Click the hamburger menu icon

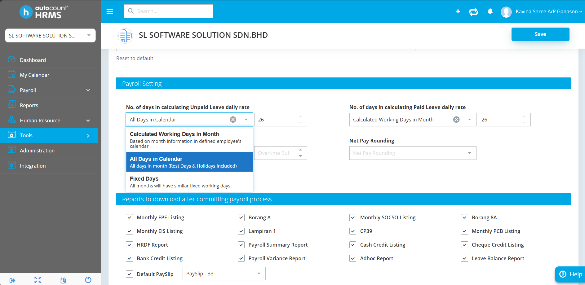(110, 11)
